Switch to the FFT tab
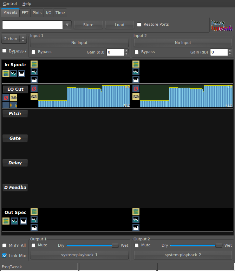This screenshot has width=235, height=271. [x=25, y=13]
